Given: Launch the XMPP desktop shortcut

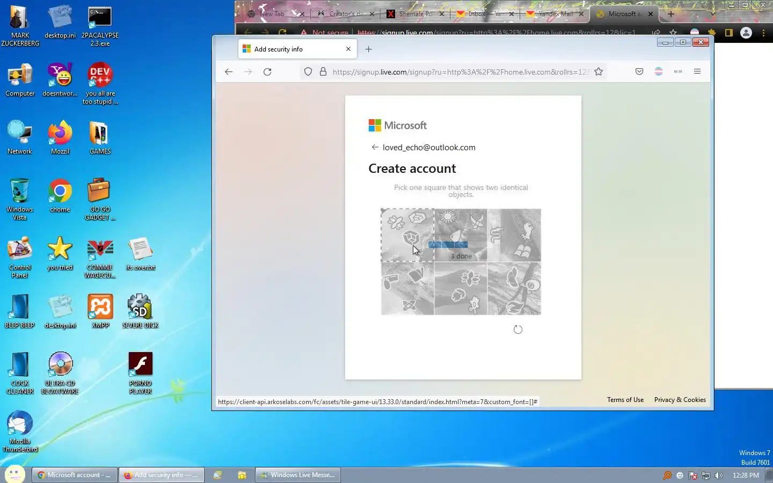Looking at the screenshot, I should click(100, 311).
